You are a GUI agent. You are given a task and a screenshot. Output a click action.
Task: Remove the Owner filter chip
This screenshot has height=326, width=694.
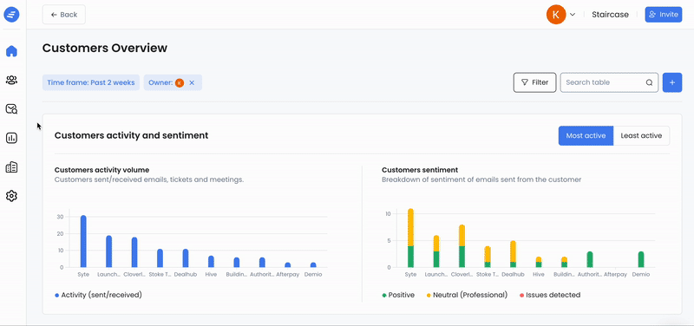pyautogui.click(x=192, y=82)
